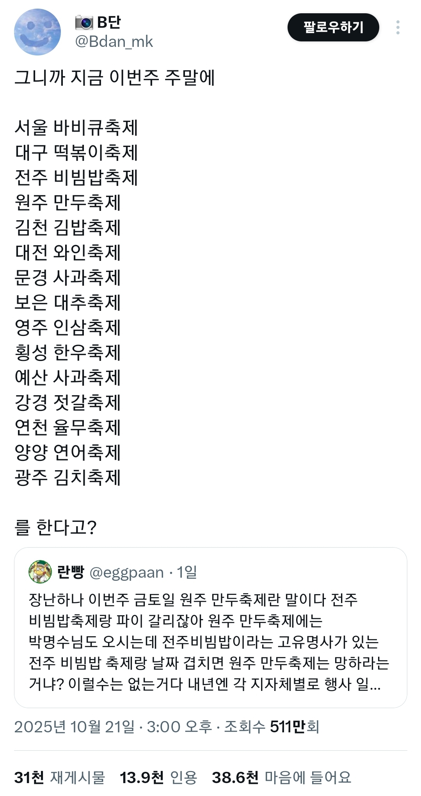This screenshot has height=796, width=421.
Task: Click the 3:00 오후 post time
Action: tap(179, 727)
